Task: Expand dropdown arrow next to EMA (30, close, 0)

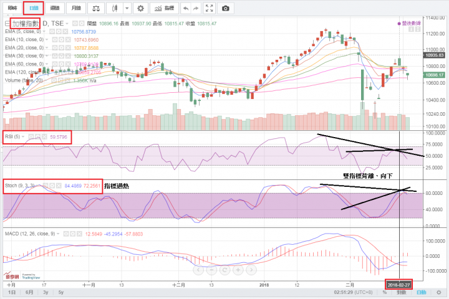Action: [x=47, y=56]
